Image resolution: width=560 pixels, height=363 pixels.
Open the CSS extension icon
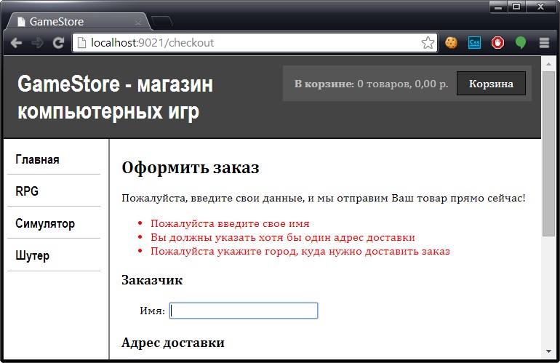pos(474,43)
